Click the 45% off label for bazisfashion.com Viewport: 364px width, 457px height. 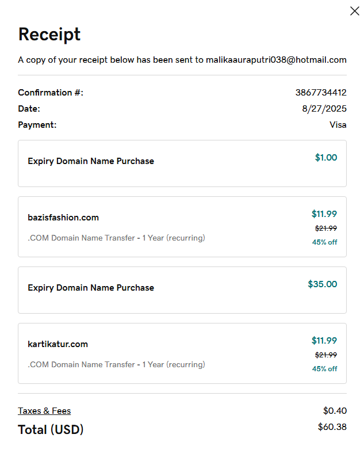click(325, 242)
